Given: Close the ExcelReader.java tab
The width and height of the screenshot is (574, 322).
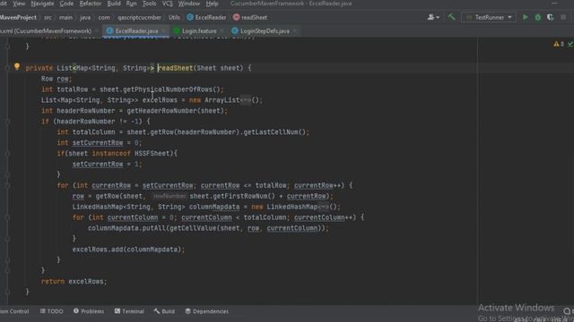Looking at the screenshot, I should [163, 31].
